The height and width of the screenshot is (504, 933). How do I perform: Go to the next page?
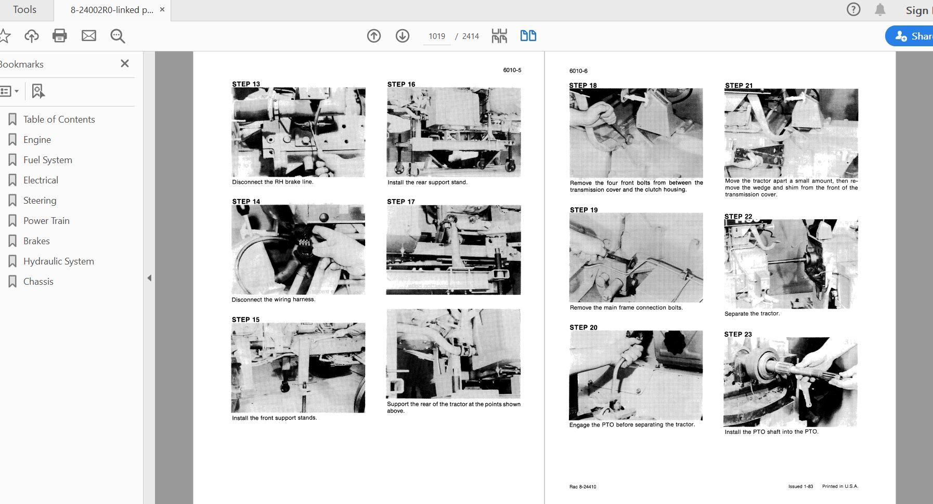[403, 36]
